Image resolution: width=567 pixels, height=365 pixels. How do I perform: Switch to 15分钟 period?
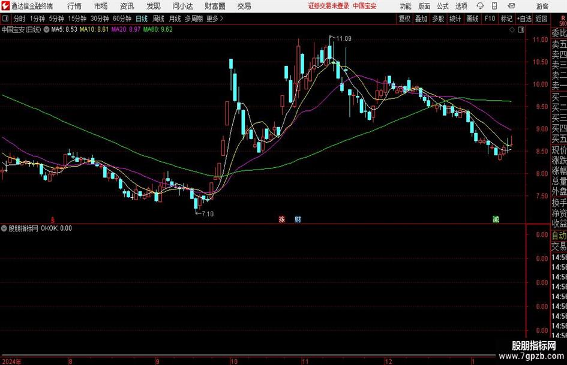[77, 19]
